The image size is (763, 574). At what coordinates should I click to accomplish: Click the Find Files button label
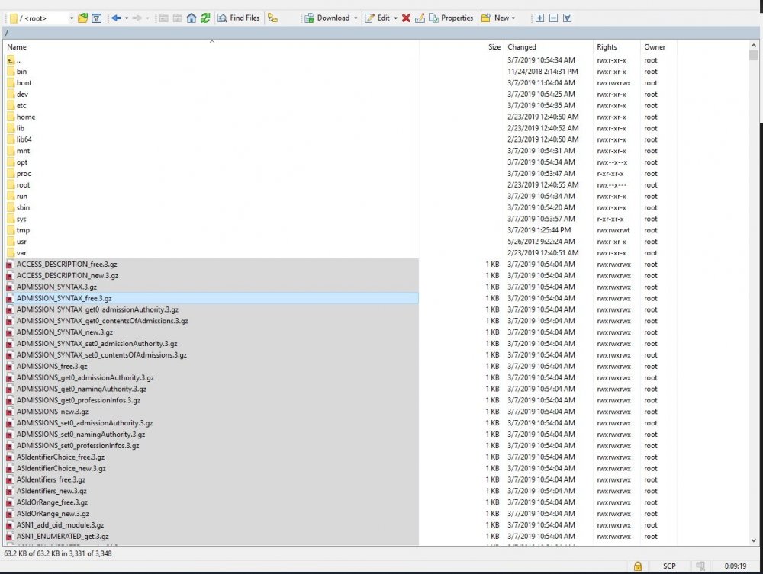245,18
